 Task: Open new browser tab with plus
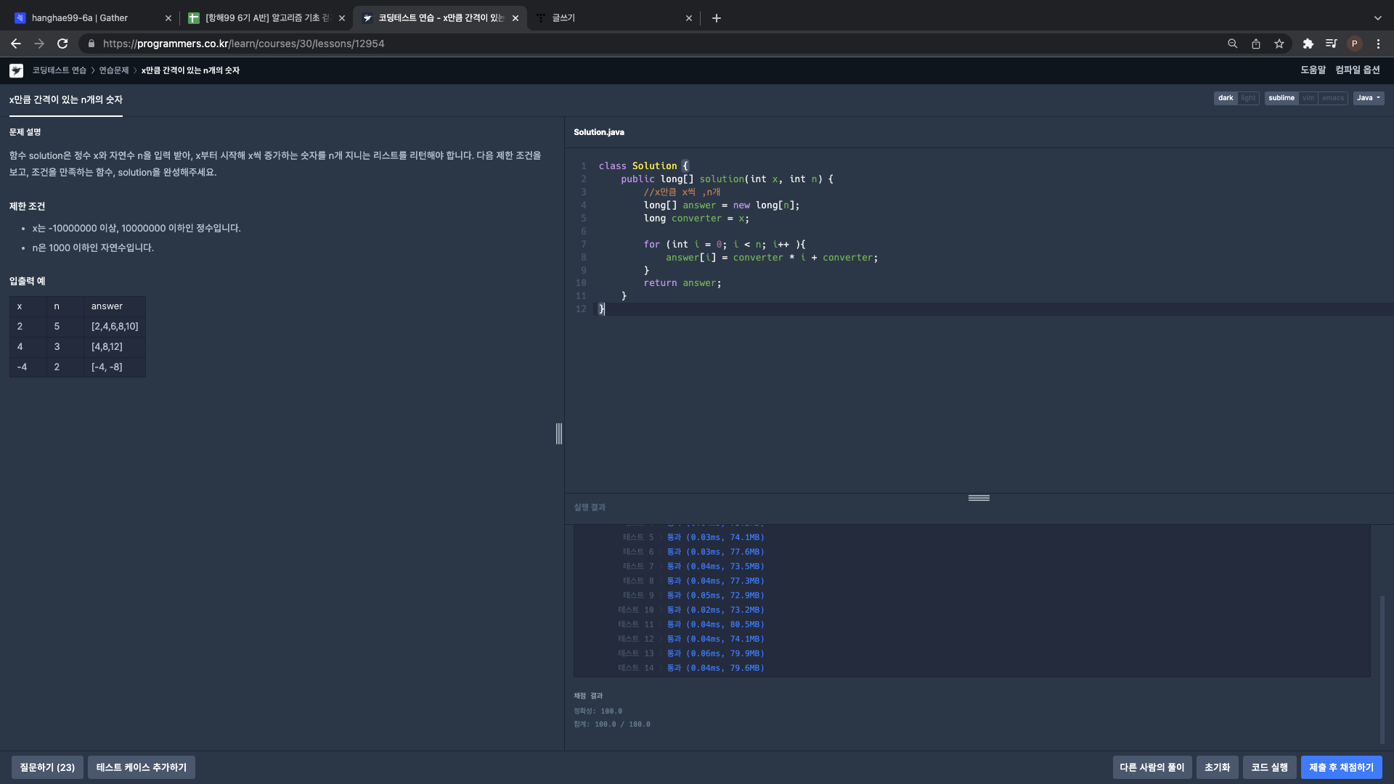[x=716, y=18]
